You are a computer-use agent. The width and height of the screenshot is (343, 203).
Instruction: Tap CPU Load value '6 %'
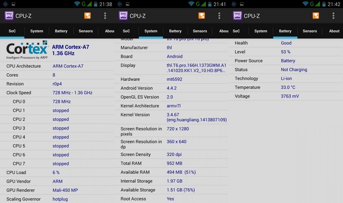[56, 173]
